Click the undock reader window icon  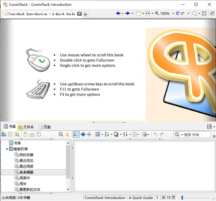pos(212,13)
